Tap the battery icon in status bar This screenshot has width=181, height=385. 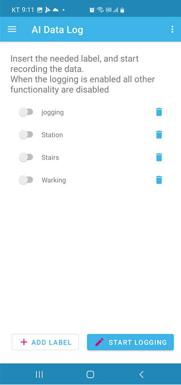122,10
